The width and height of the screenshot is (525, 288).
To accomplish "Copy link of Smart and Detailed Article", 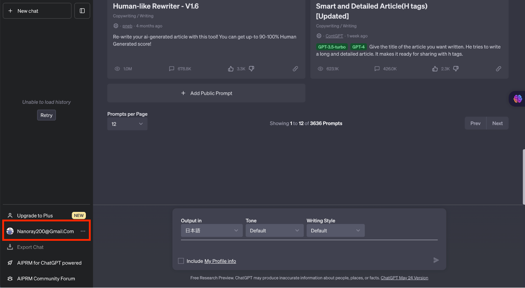I will (498, 69).
